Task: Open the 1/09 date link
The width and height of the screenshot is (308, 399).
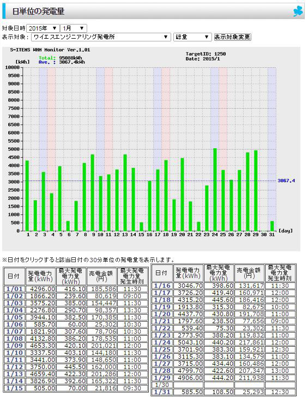Action: coord(15,346)
